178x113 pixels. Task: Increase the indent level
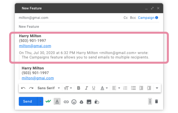coord(149,88)
